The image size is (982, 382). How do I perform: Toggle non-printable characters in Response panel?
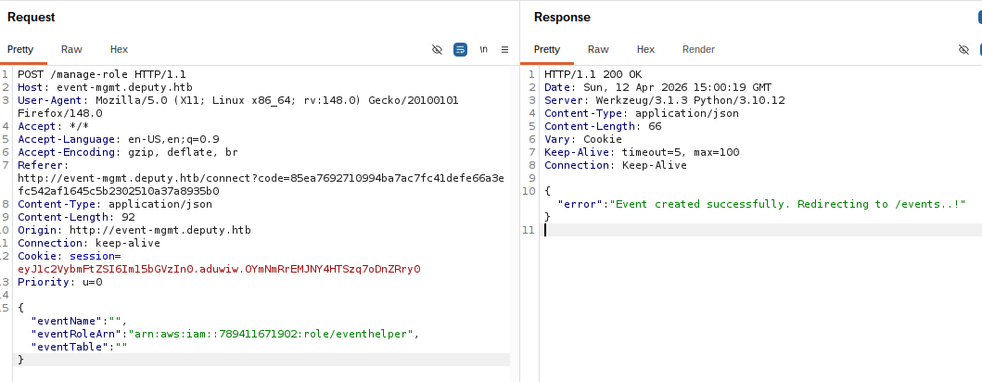pos(963,49)
